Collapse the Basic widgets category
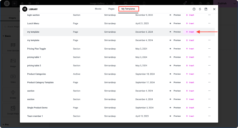238x128 pixels. (7, 36)
